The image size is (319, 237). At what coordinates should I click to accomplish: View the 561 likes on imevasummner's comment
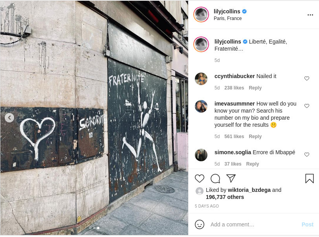[x=234, y=137]
